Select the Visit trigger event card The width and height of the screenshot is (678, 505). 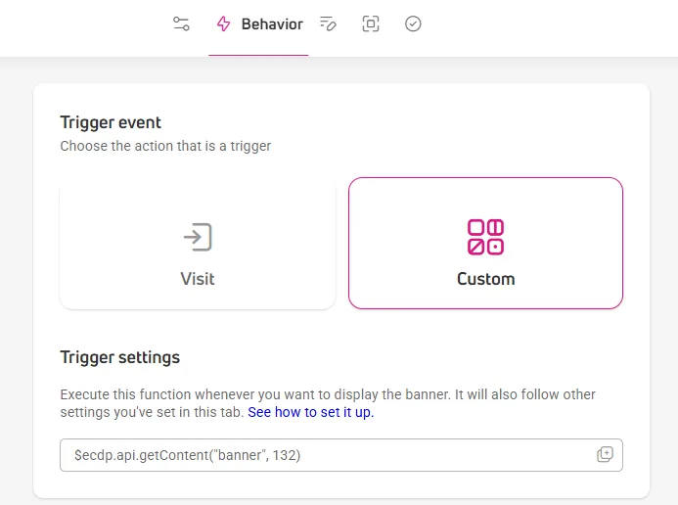click(198, 244)
